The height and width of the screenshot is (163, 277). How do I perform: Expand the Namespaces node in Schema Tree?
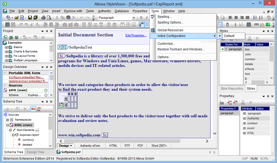pyautogui.click(x=8, y=120)
